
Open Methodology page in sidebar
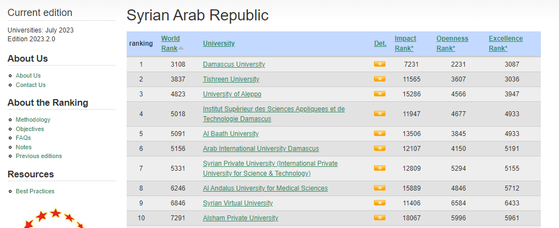pos(33,120)
